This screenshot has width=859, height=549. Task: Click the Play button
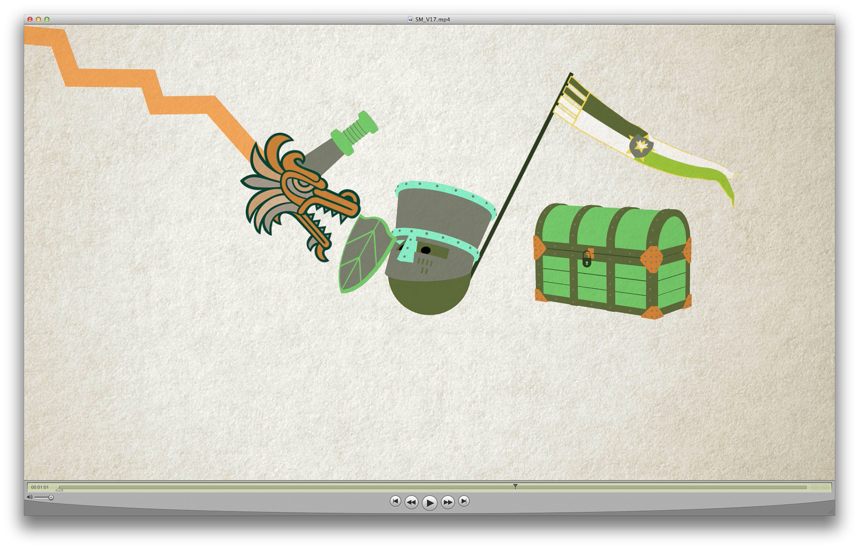coord(429,503)
